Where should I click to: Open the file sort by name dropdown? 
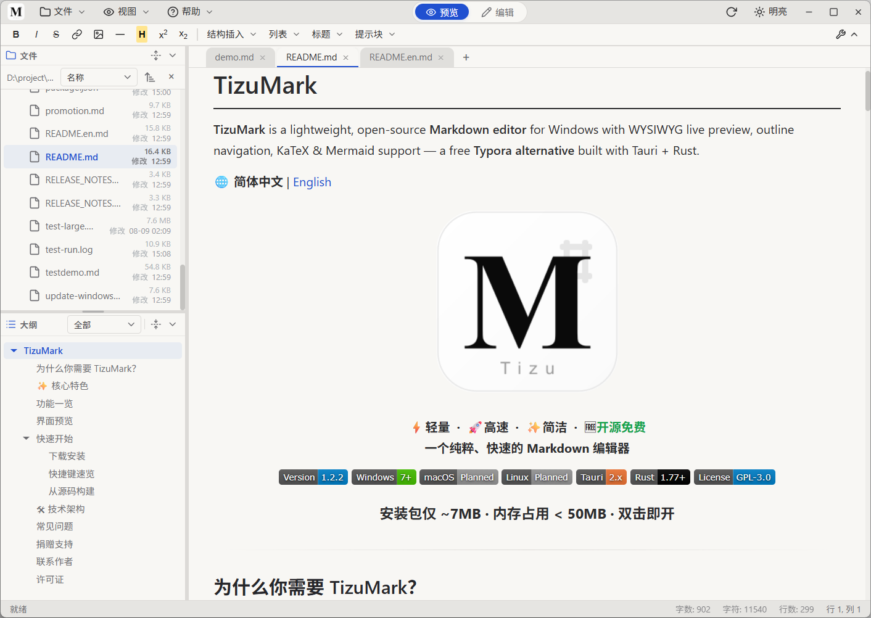coord(99,77)
